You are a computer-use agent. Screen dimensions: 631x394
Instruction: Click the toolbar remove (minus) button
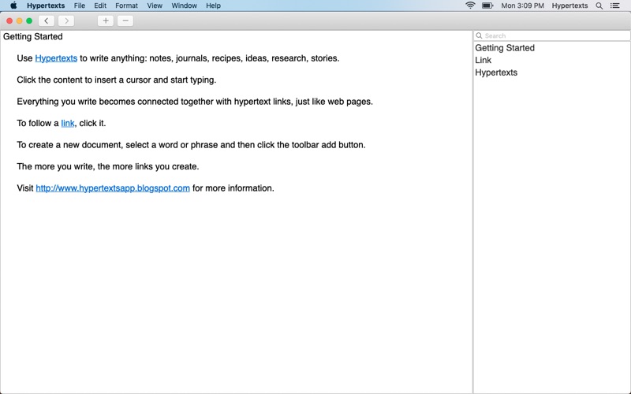pos(125,21)
